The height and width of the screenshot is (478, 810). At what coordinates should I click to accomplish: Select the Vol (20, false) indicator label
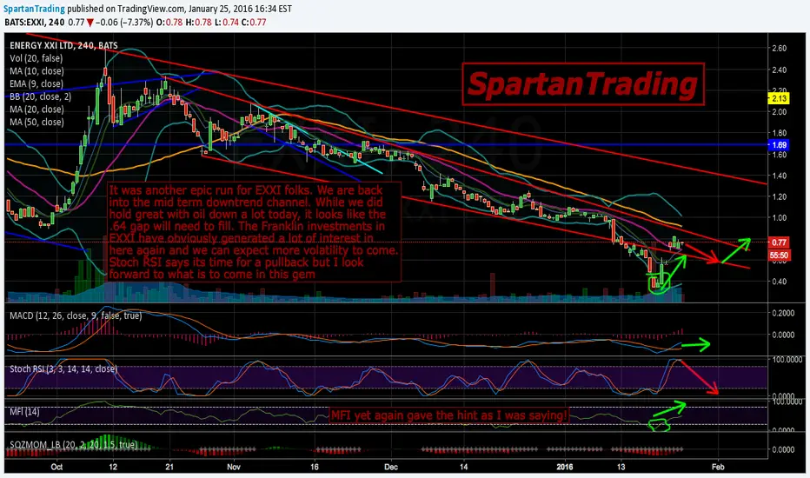(x=36, y=58)
